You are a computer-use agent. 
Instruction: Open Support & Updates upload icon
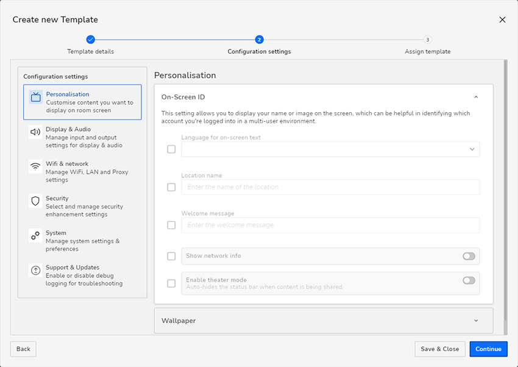coord(35,270)
